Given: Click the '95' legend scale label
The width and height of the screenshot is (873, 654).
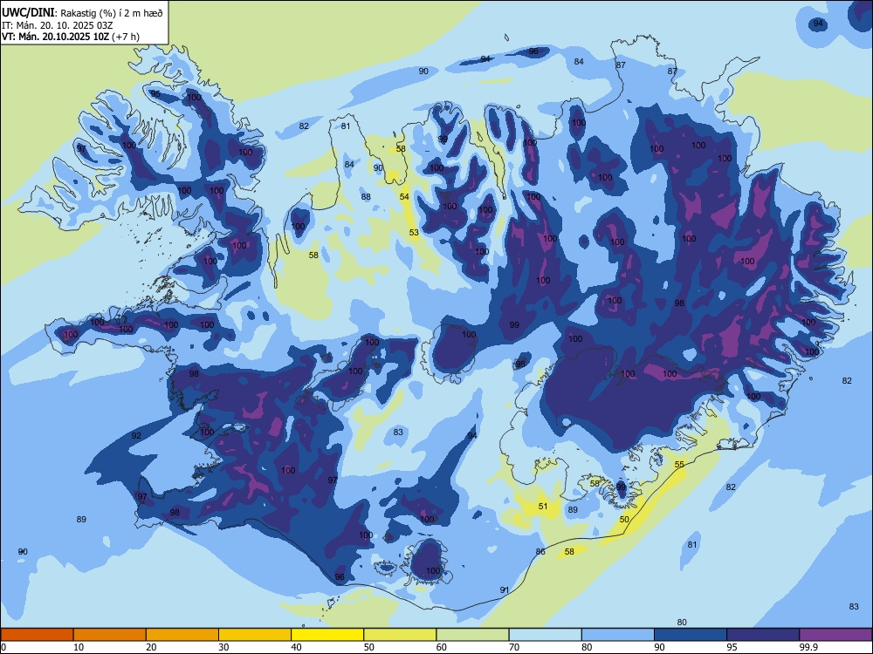Looking at the screenshot, I should coord(732,647).
